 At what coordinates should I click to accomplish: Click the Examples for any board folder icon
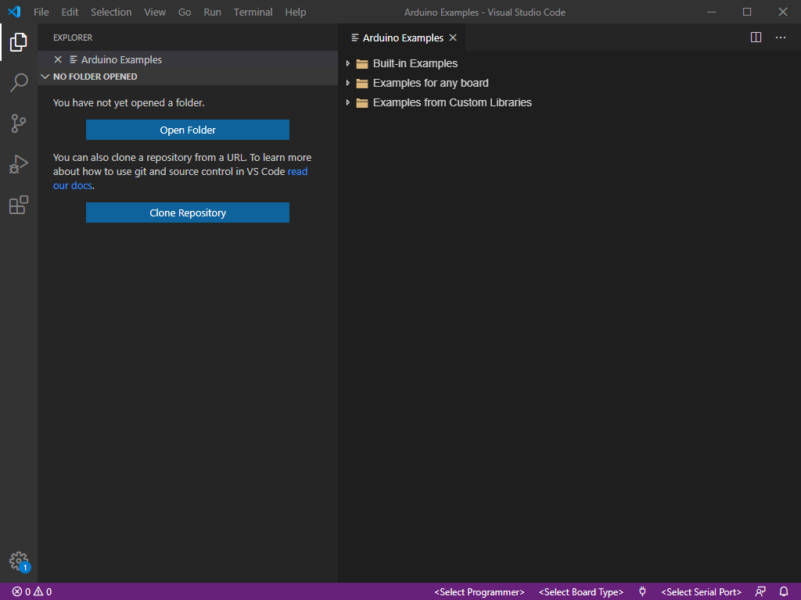362,83
